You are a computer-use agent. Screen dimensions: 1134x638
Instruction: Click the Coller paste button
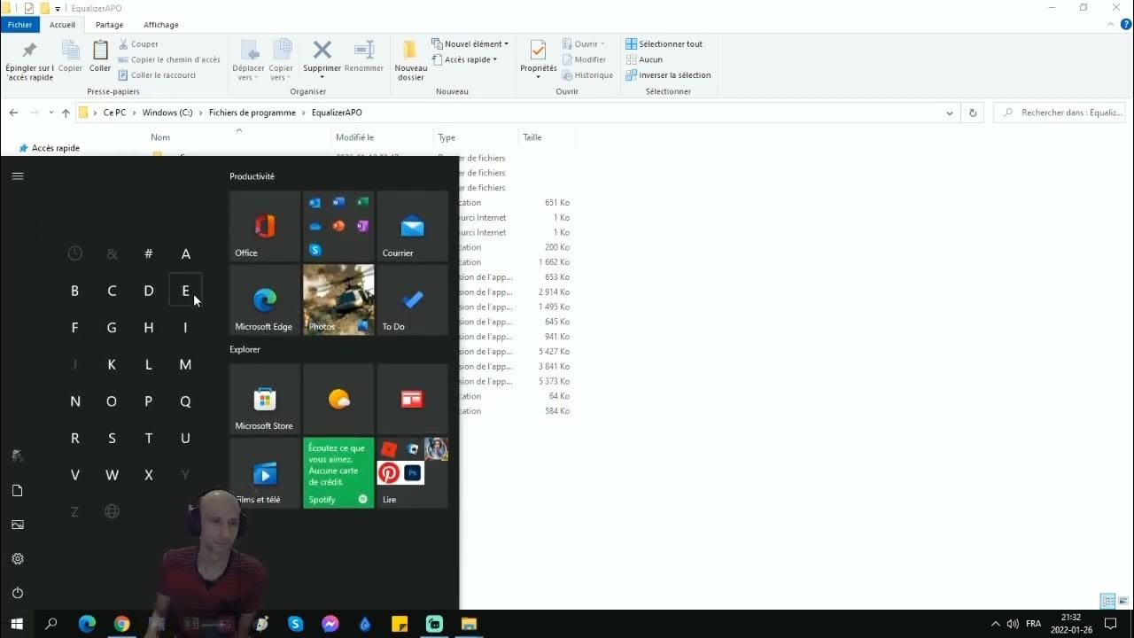click(x=100, y=58)
